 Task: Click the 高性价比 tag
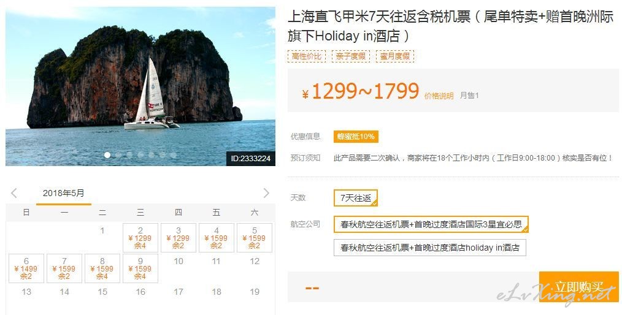(306, 56)
